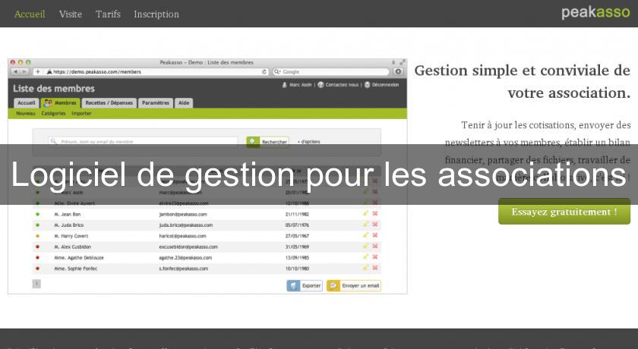
Task: Select email haricot@peakasso.com
Action: click(183, 236)
